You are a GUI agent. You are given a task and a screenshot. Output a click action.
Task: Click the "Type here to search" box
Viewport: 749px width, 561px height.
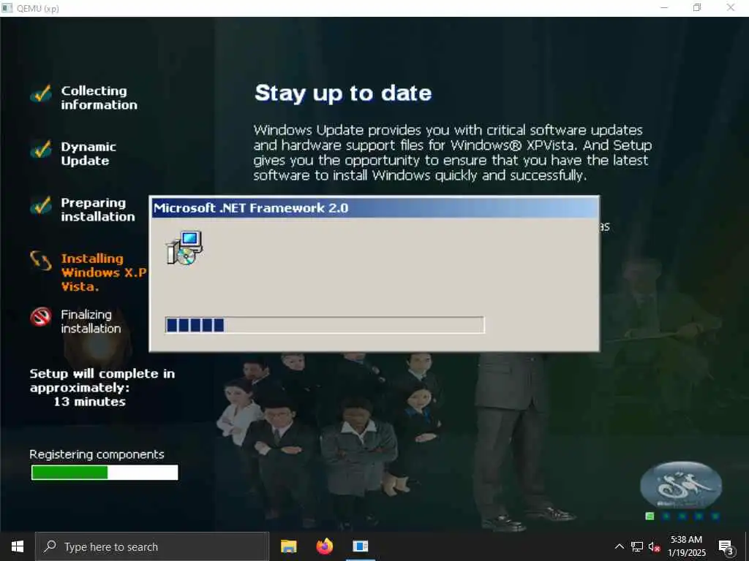152,546
